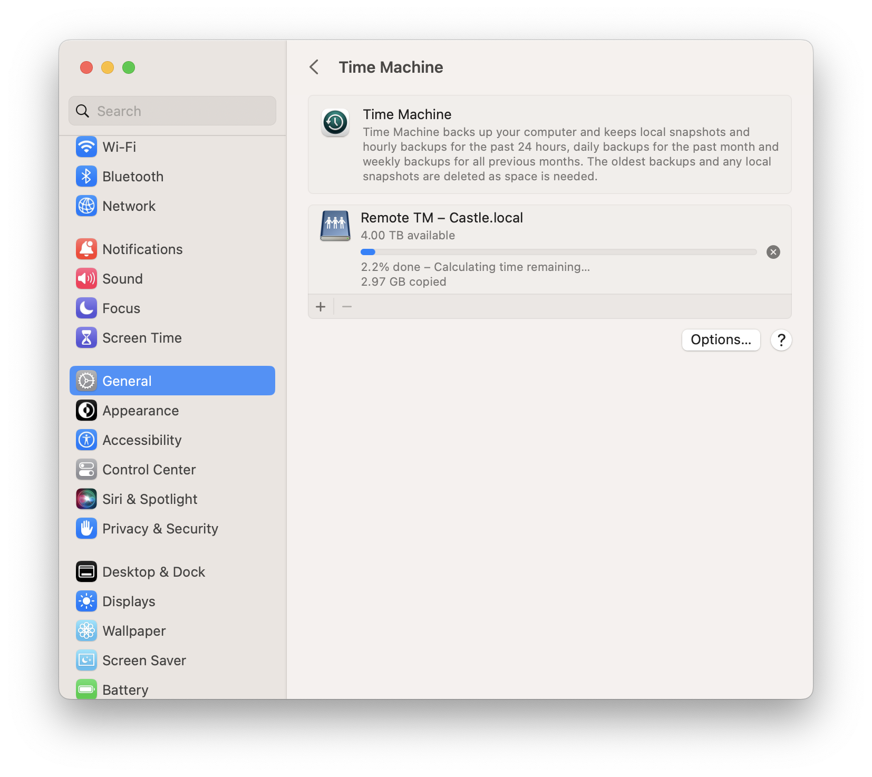This screenshot has height=777, width=872.
Task: Click the green zoom window button
Action: click(129, 67)
